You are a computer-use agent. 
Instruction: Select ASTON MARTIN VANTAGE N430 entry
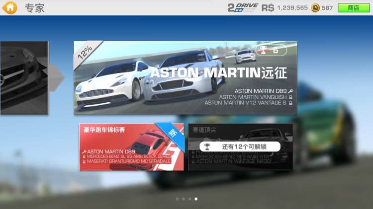233,161
